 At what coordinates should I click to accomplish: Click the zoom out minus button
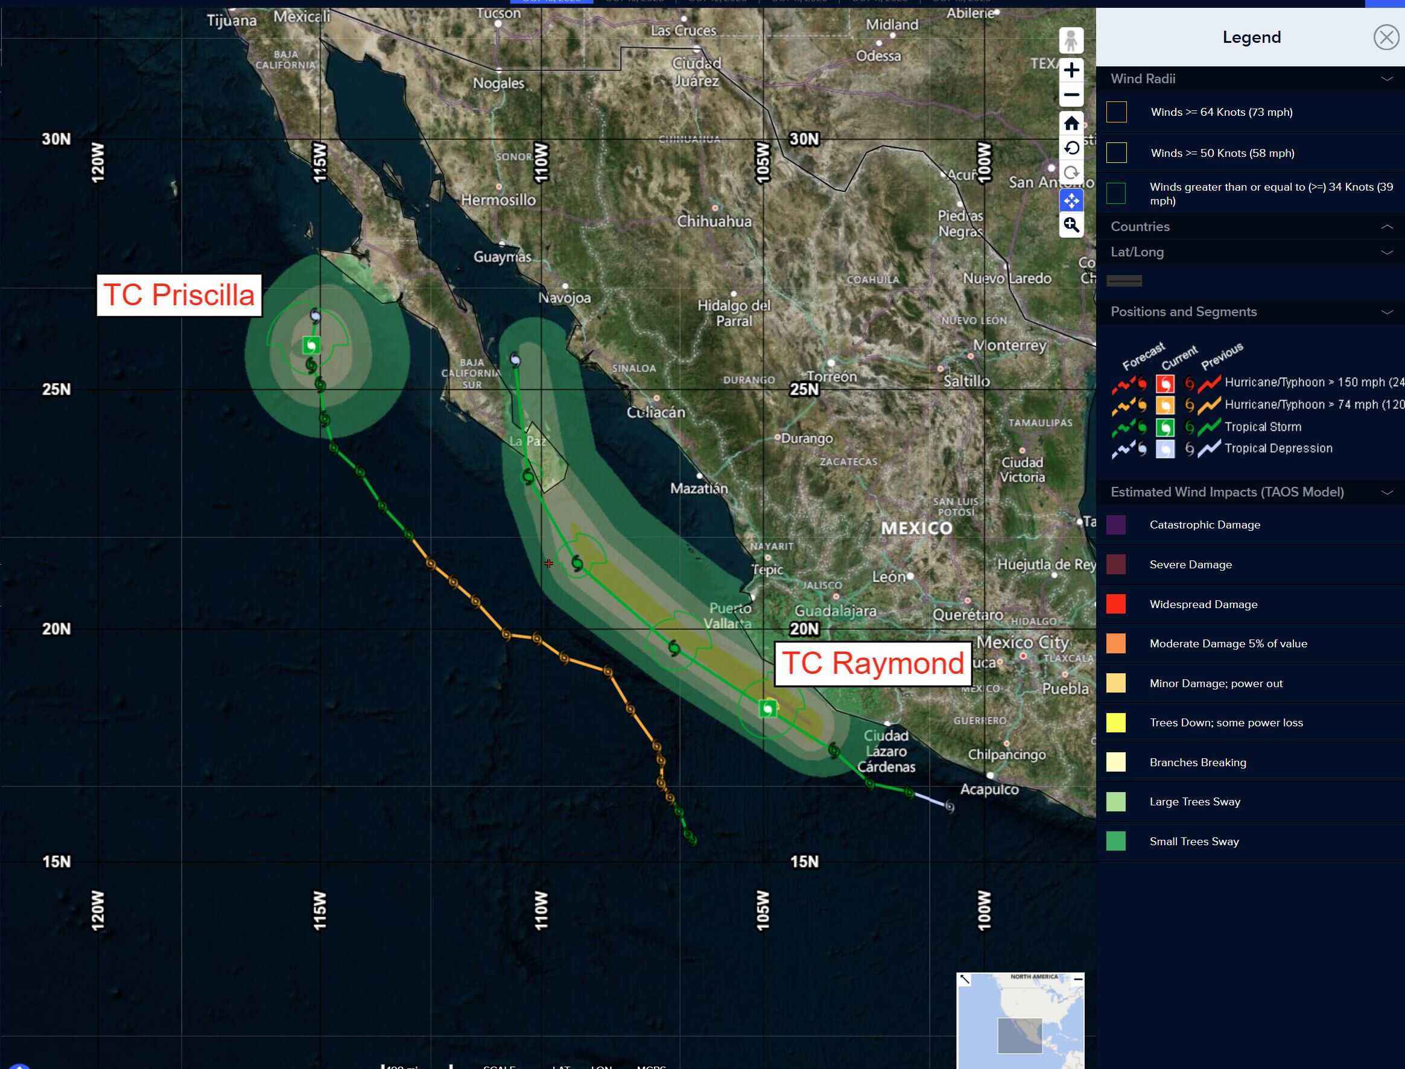click(1071, 95)
